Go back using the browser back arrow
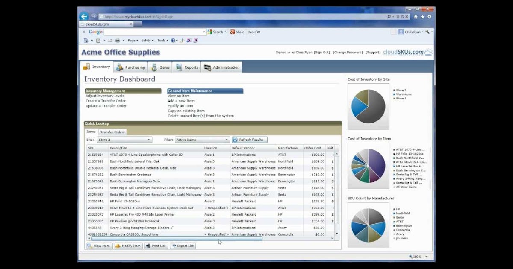The width and height of the screenshot is (513, 269). pos(84,16)
